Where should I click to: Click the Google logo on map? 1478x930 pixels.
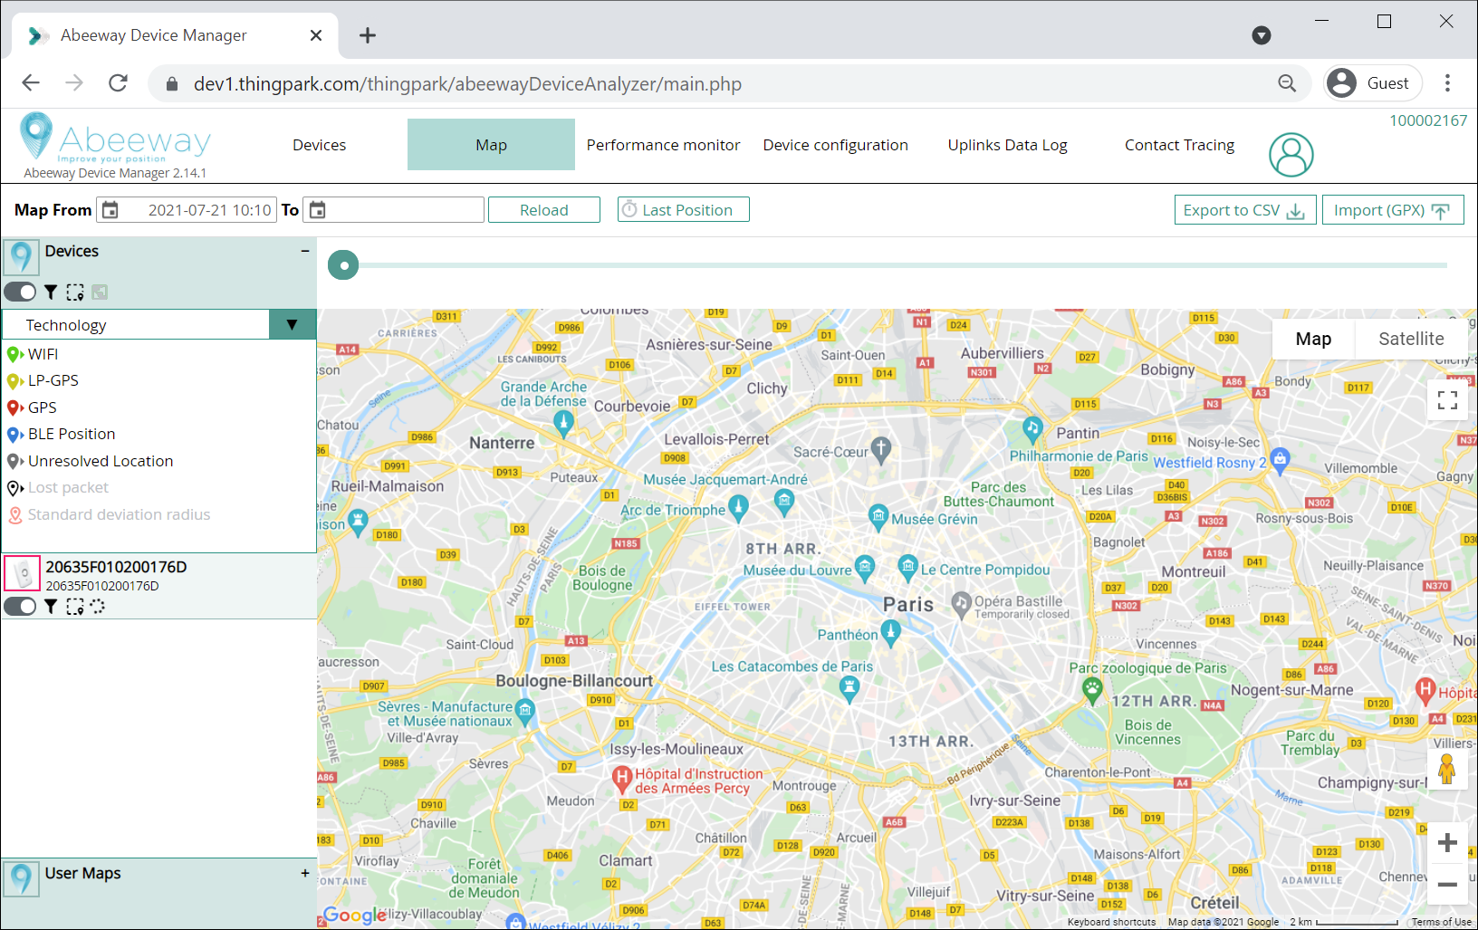354,915
